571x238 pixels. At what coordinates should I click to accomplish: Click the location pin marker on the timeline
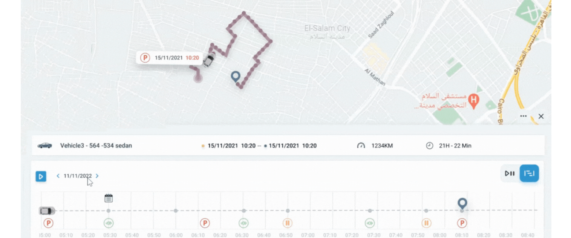pos(462,204)
